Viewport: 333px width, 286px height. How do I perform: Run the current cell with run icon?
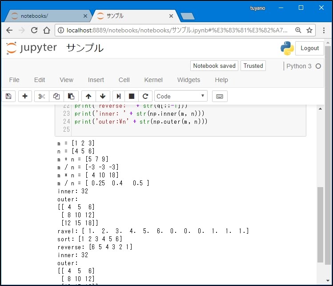tap(119, 96)
